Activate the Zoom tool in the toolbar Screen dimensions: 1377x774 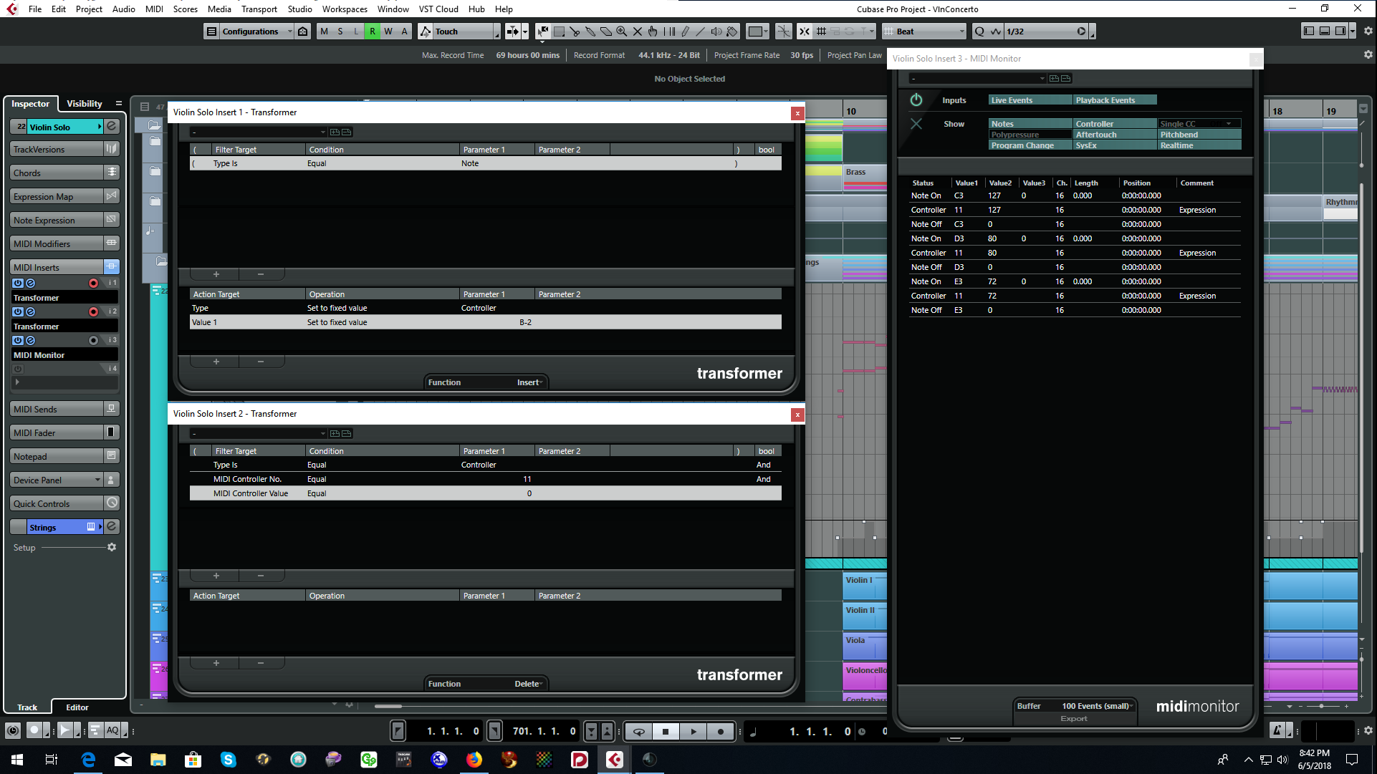(x=621, y=32)
